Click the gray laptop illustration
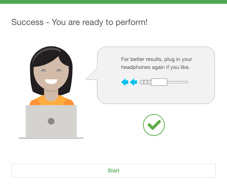The width and height of the screenshot is (227, 189). pos(51,122)
